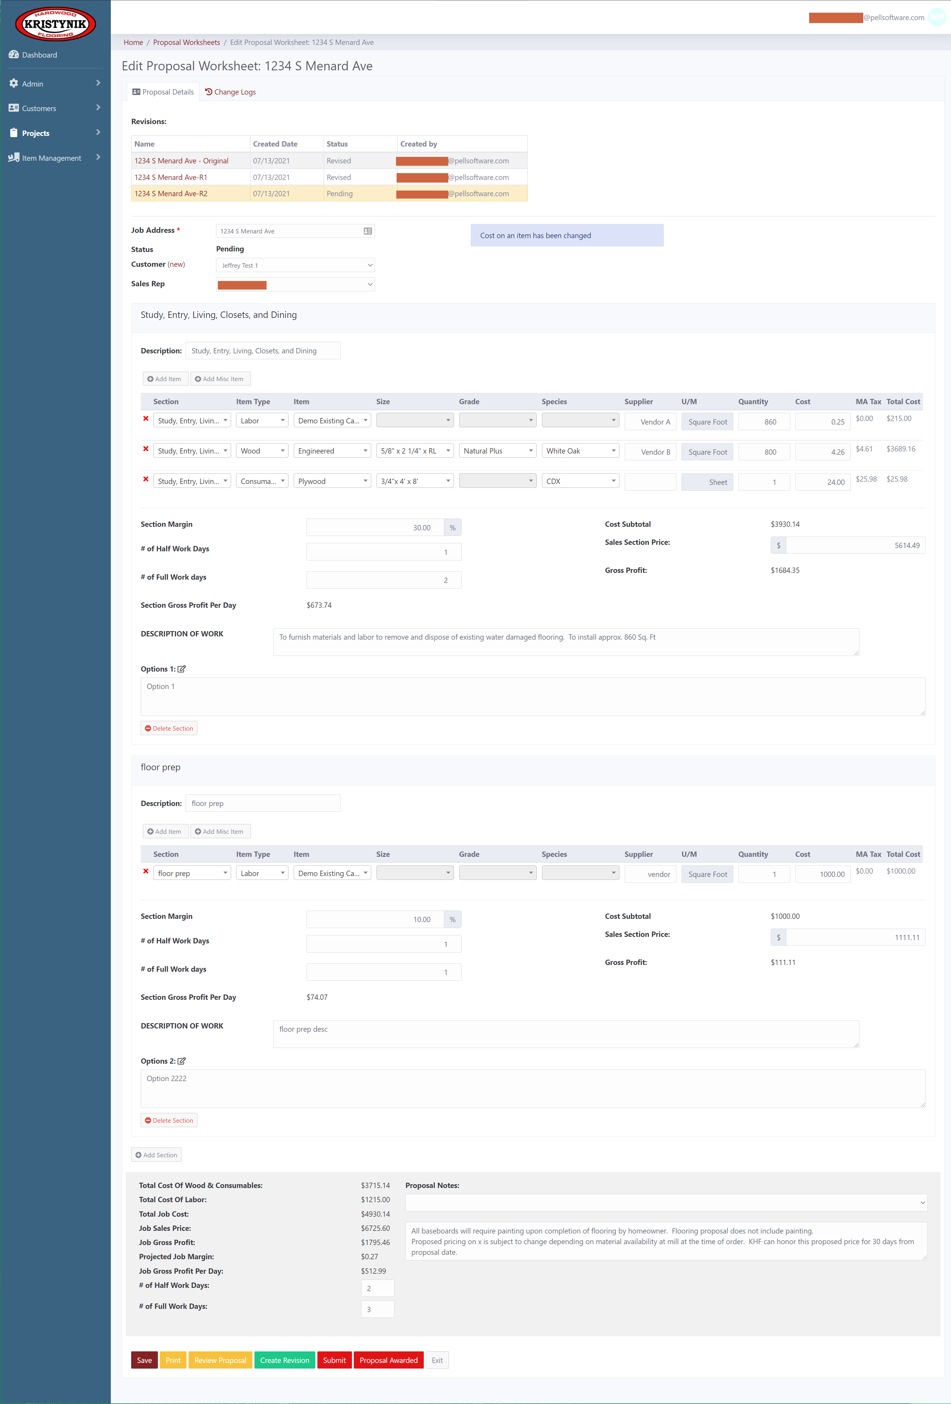This screenshot has height=1404, width=951.
Task: Remove the floor prep Labor row via red X
Action: coord(146,871)
